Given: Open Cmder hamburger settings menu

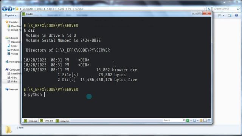Looking at the screenshot, I should [x=209, y=120].
